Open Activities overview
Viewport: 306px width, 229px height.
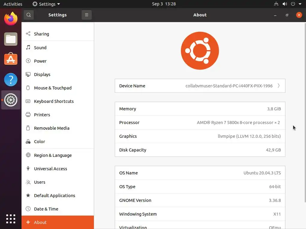13,4
